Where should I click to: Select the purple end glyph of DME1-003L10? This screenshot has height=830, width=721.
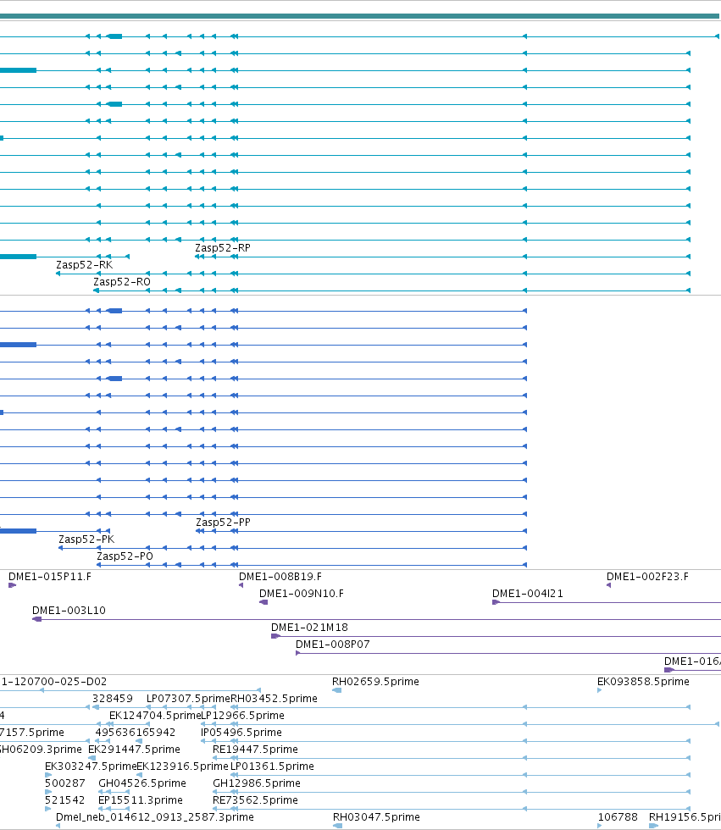(x=36, y=619)
